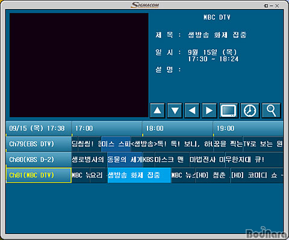Click the 18:00 timeline header

tap(178, 128)
